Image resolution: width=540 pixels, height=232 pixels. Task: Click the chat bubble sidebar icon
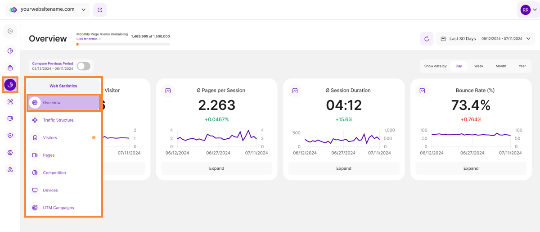click(x=10, y=118)
